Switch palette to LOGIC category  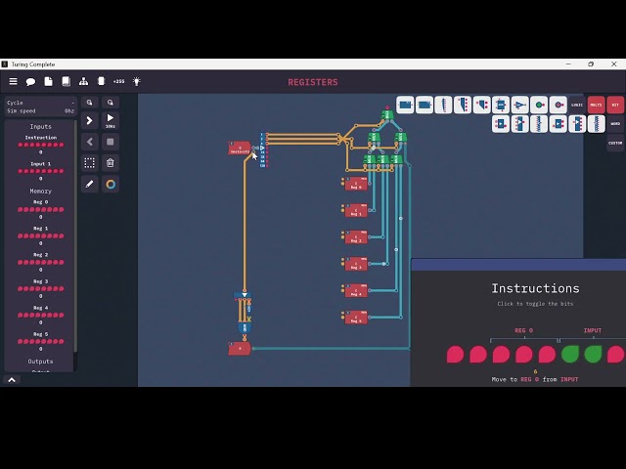point(577,105)
